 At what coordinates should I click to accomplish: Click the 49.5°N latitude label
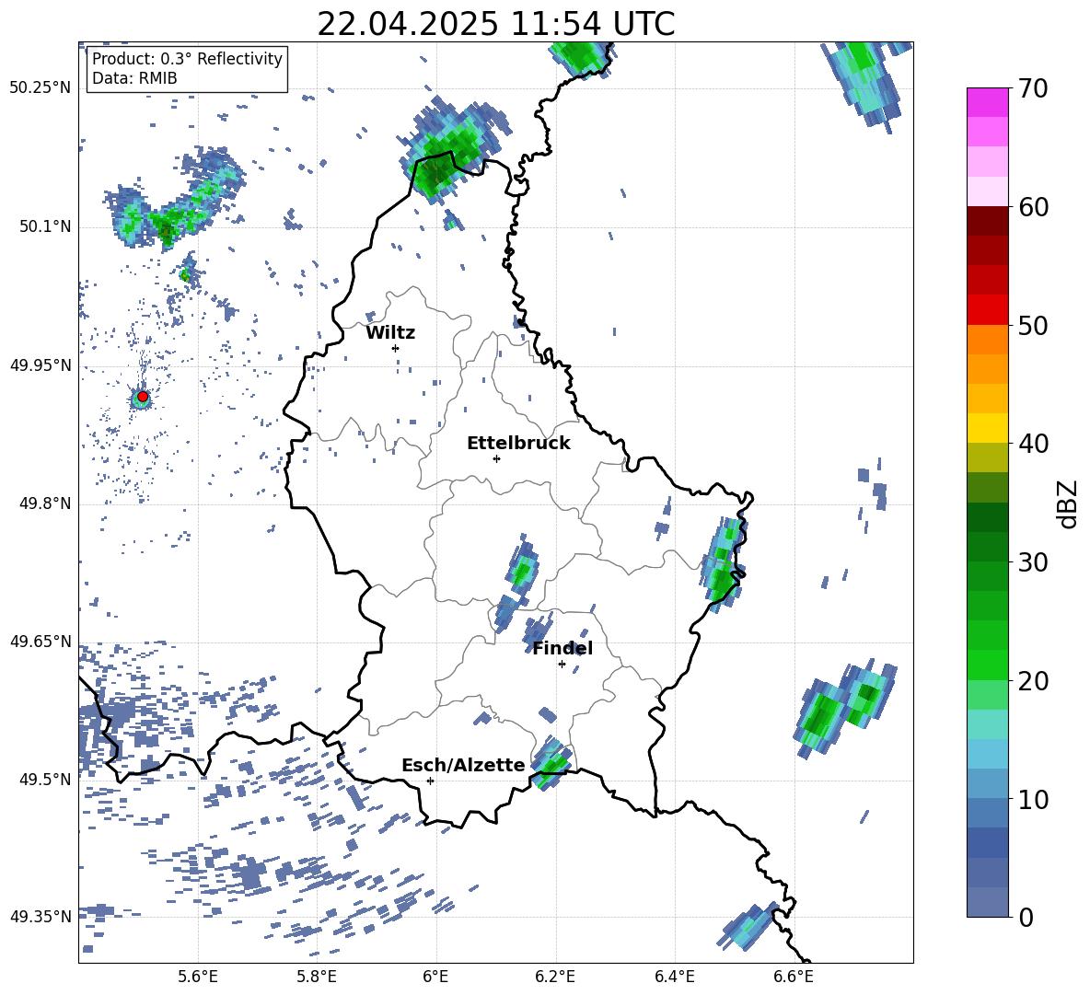click(x=44, y=779)
